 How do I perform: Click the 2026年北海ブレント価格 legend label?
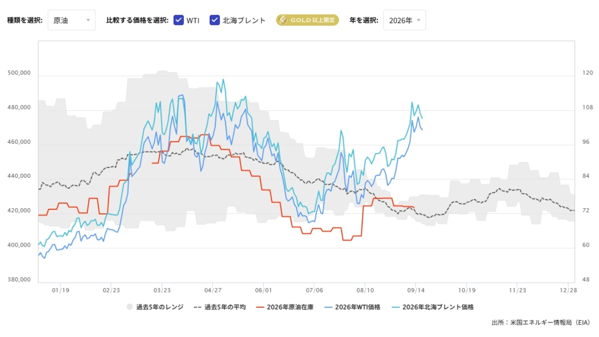438,307
